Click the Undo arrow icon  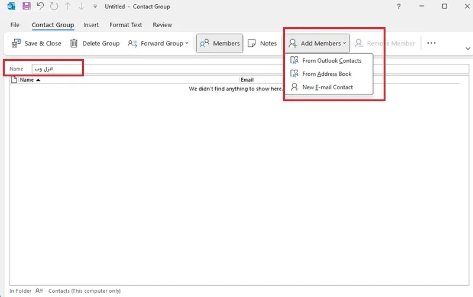click(x=40, y=6)
